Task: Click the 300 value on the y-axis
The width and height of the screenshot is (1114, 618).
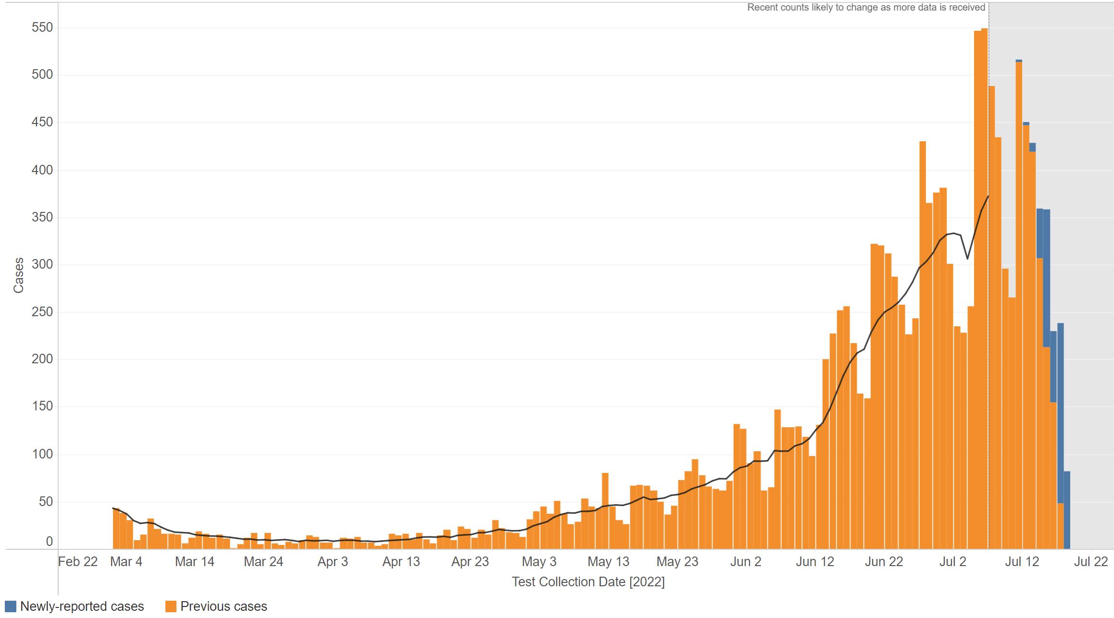Action: 42,265
